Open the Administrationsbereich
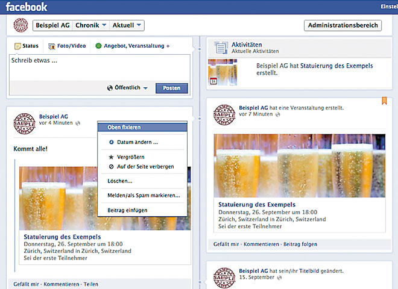398x289 pixels. pos(343,25)
